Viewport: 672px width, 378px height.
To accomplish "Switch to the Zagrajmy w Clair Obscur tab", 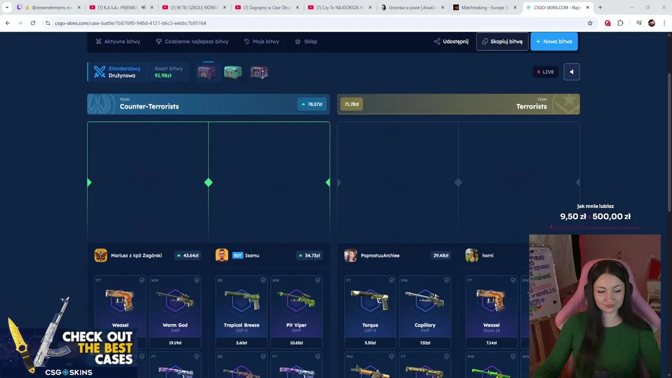I will coord(267,7).
